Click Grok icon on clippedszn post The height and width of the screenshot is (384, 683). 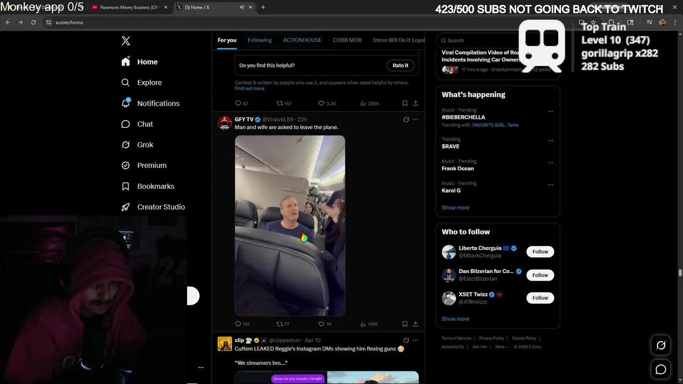tap(406, 340)
